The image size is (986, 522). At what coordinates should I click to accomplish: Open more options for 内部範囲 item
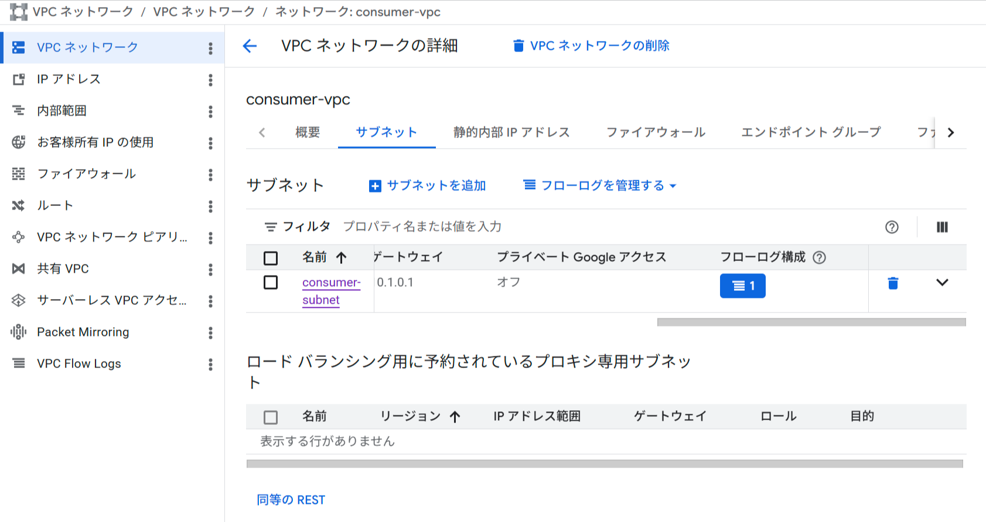pyautogui.click(x=210, y=111)
